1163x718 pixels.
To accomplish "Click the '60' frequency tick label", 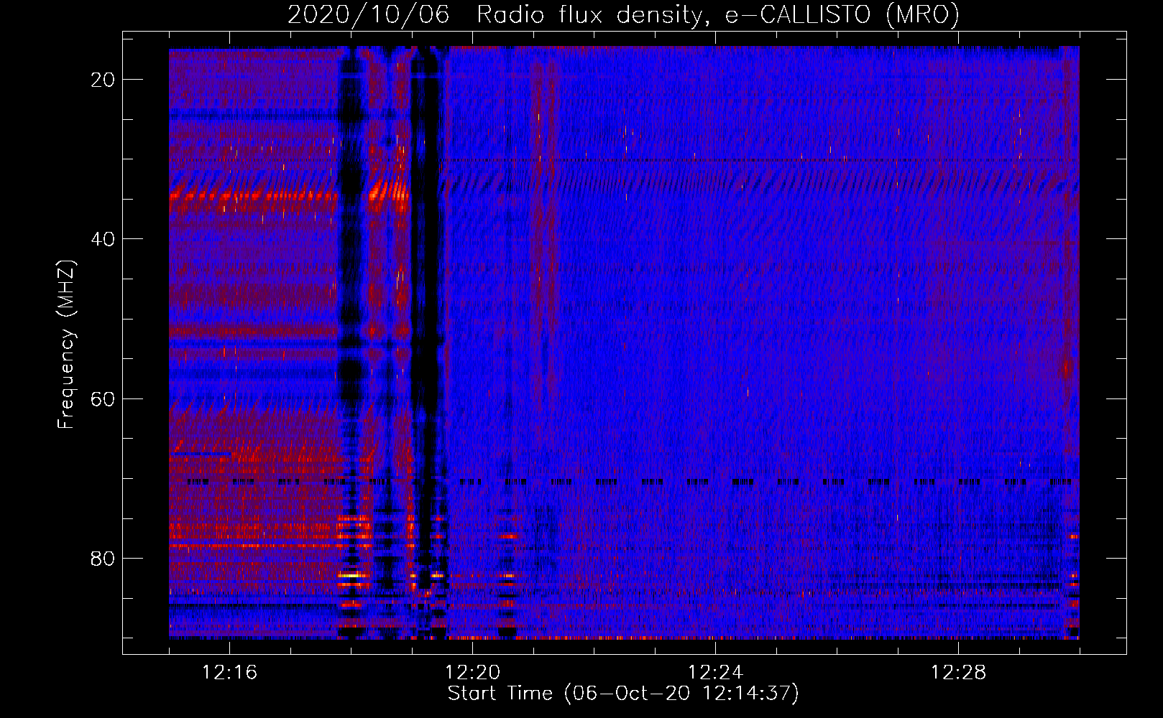I will pos(103,398).
